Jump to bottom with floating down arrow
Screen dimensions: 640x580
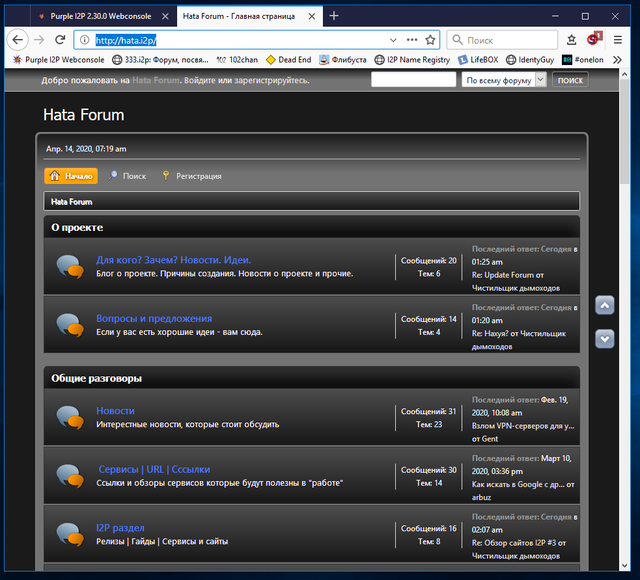604,339
